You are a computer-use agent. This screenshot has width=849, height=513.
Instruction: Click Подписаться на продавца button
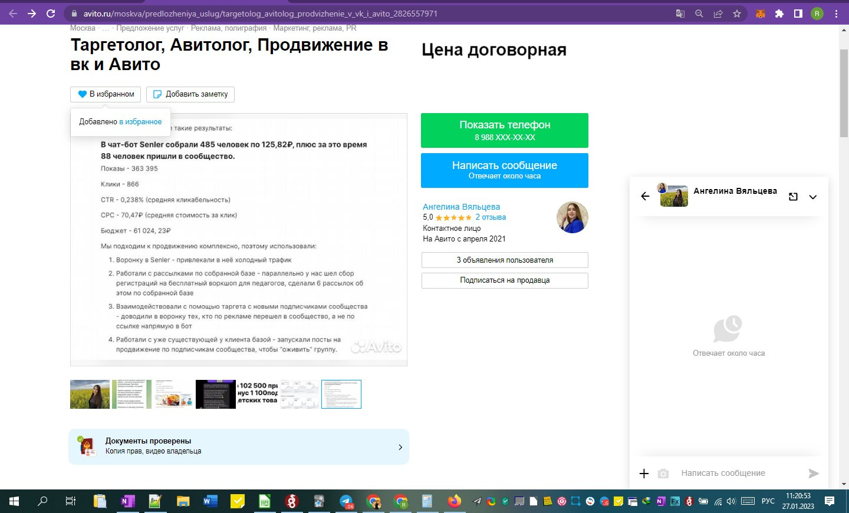coord(505,280)
